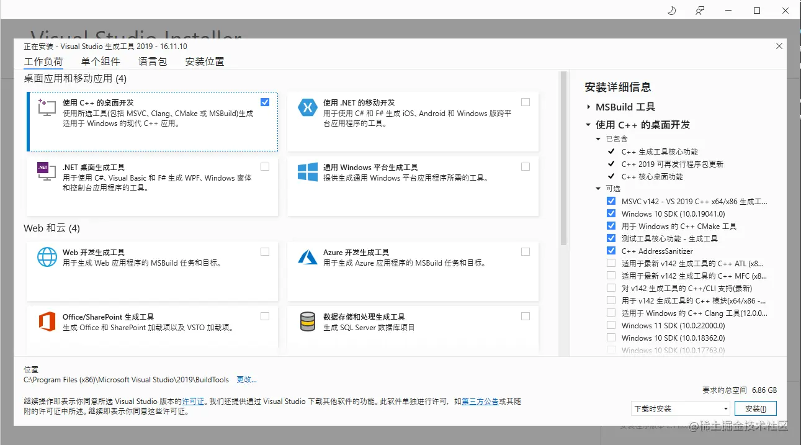This screenshot has height=445, width=801.
Task: Check Windows 10 SDK (10.0.18362.0)
Action: click(611, 338)
